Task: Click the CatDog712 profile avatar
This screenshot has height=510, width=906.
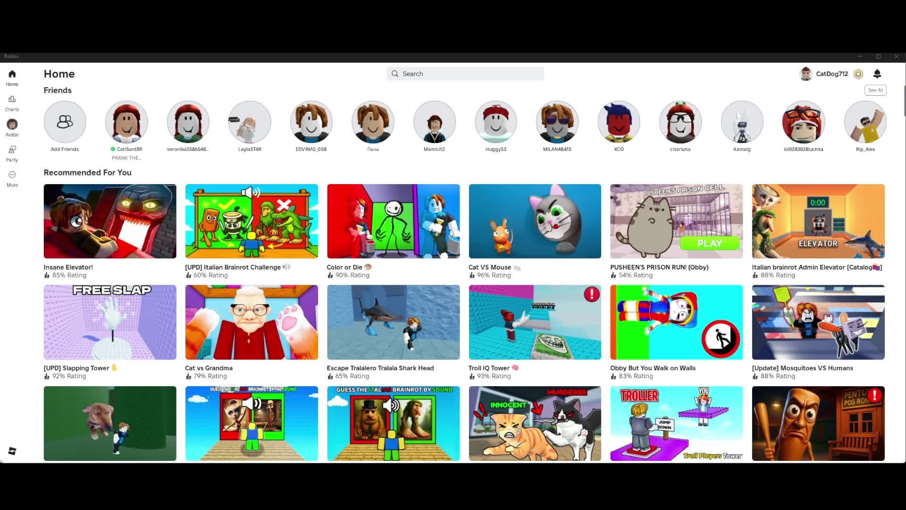Action: 805,74
